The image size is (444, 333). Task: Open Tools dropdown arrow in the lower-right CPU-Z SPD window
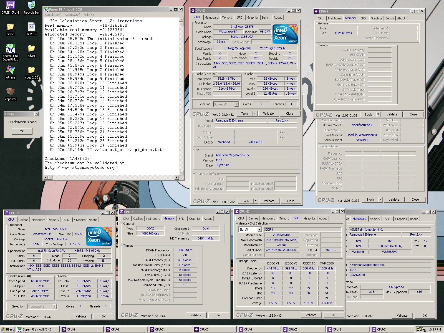pos(380,200)
